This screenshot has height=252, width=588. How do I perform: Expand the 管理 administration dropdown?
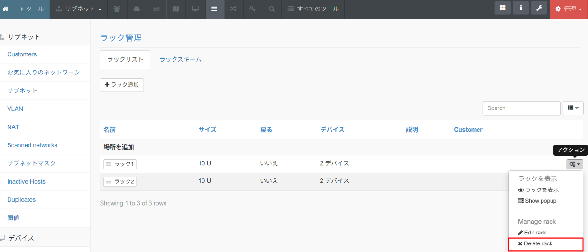(569, 9)
